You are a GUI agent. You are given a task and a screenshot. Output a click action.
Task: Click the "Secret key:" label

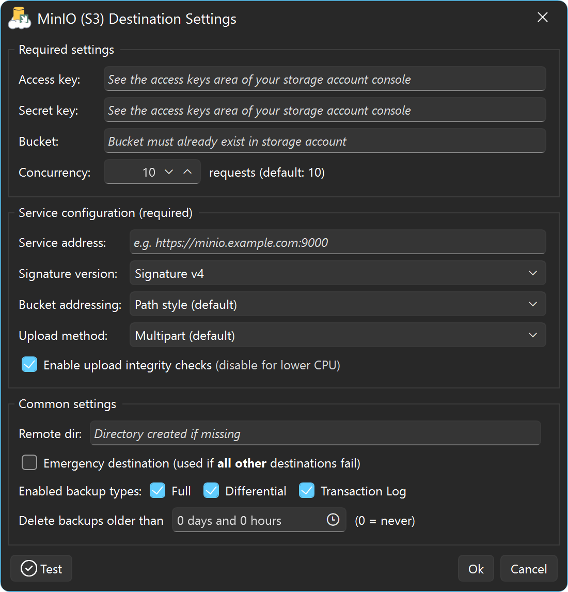click(49, 111)
